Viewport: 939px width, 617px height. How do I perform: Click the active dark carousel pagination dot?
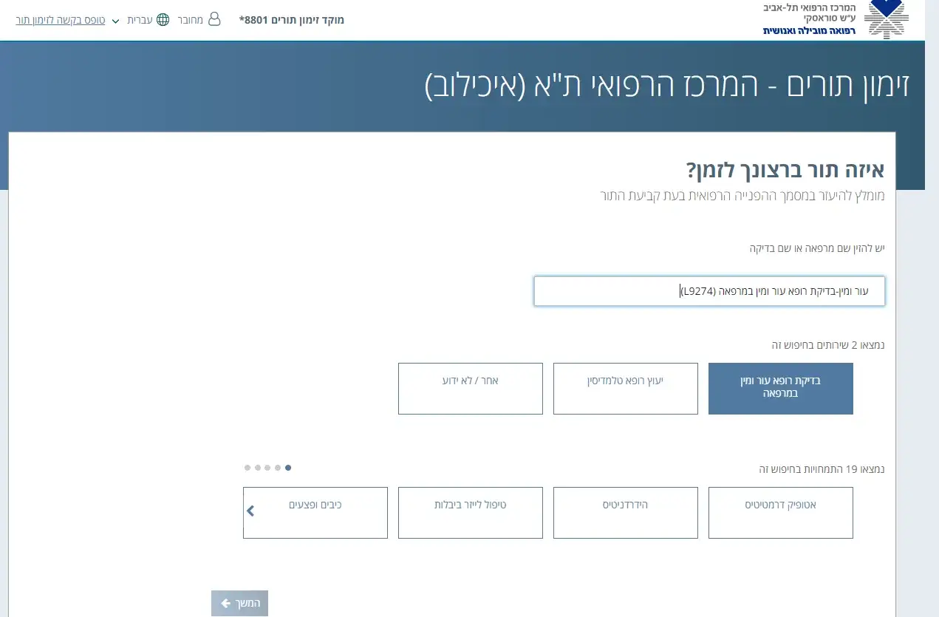[x=288, y=467]
